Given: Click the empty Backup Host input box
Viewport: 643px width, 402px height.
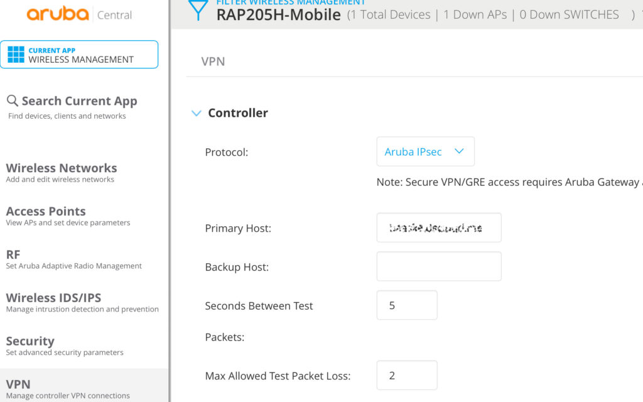Looking at the screenshot, I should click(438, 266).
